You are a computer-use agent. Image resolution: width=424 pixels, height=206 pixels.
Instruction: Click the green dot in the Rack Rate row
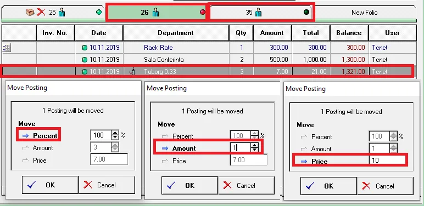tap(85, 48)
